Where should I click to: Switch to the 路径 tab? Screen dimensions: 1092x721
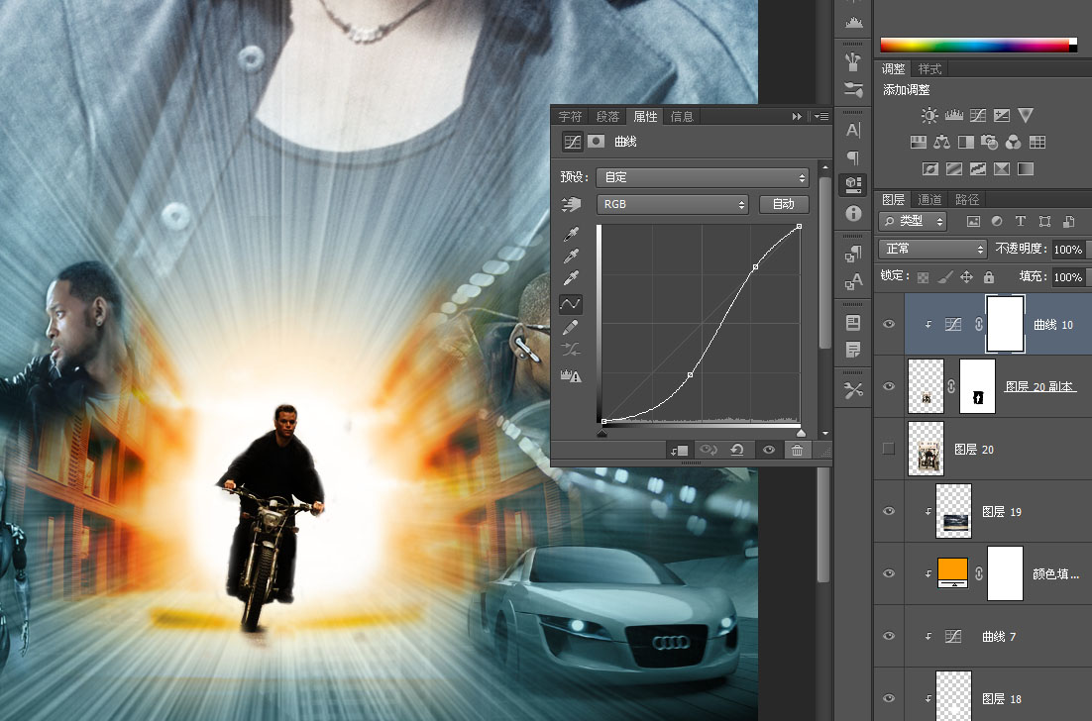pos(967,200)
